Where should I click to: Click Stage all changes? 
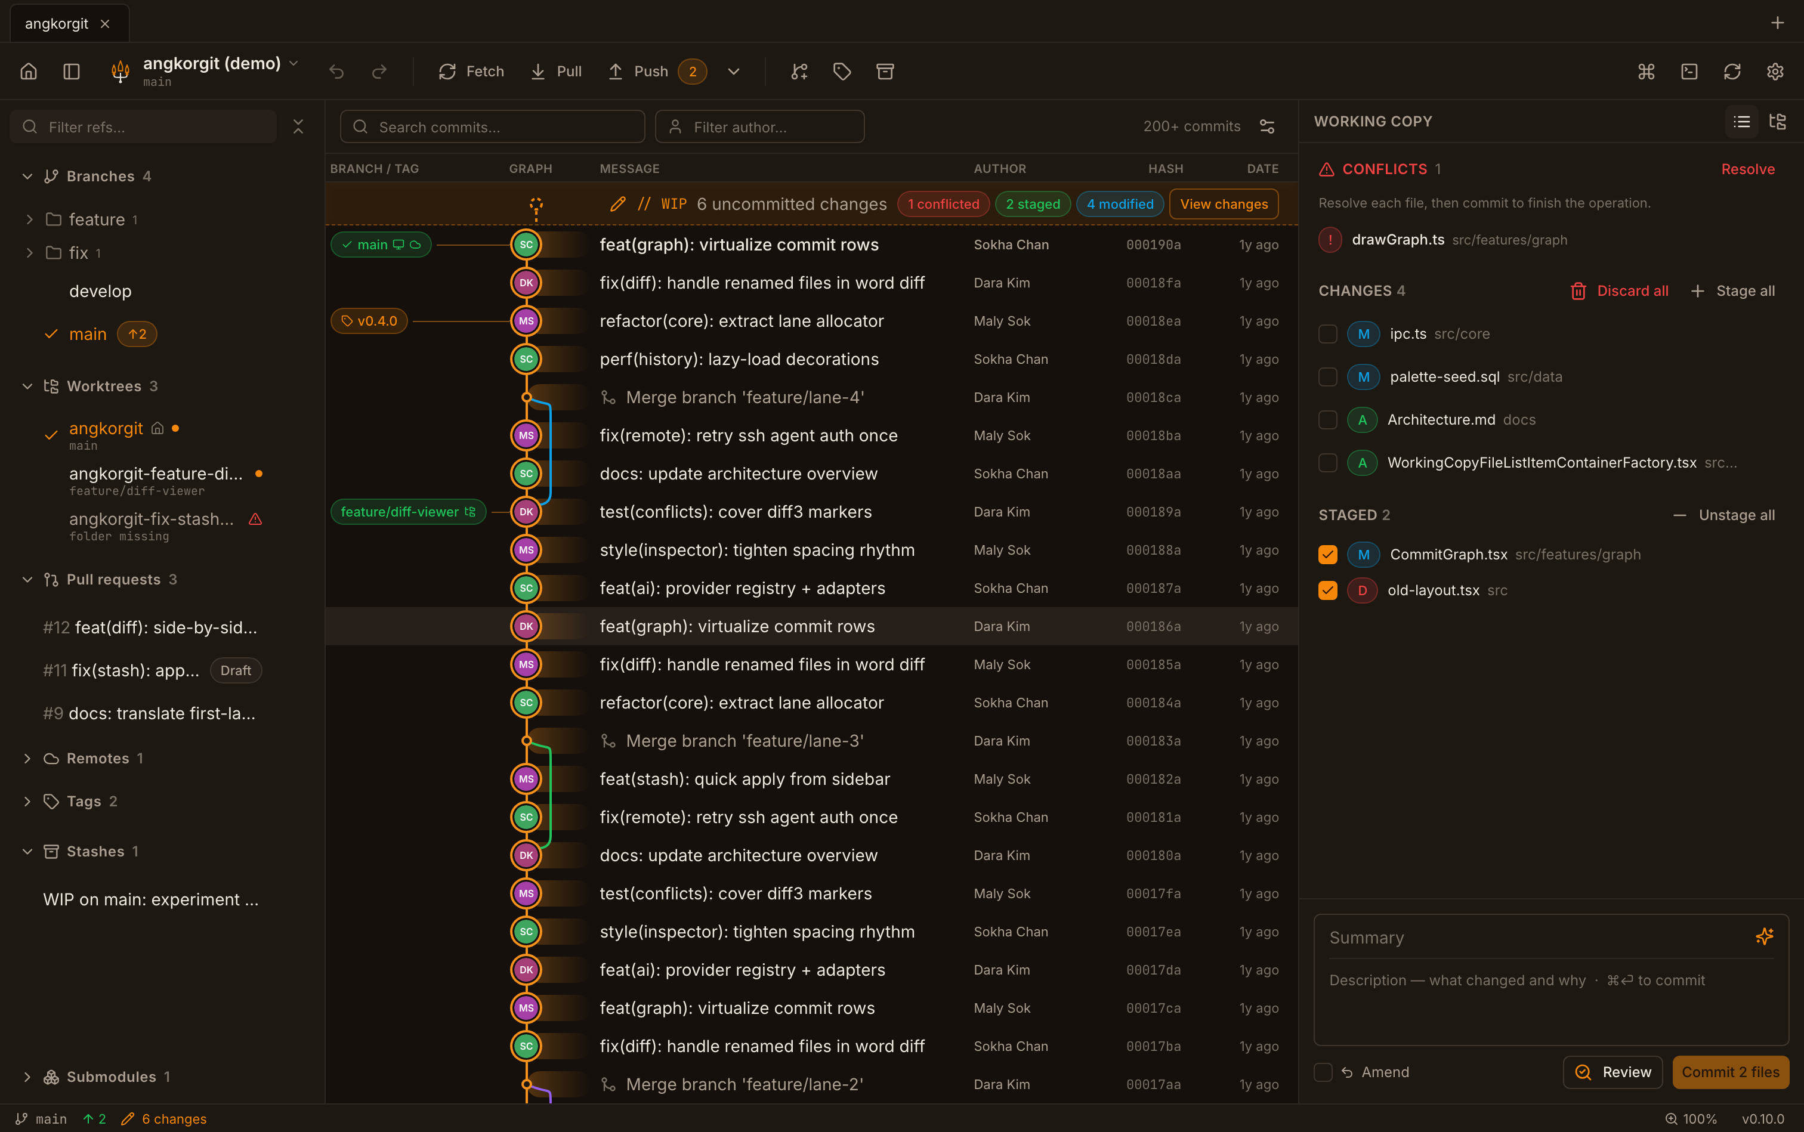(x=1733, y=290)
